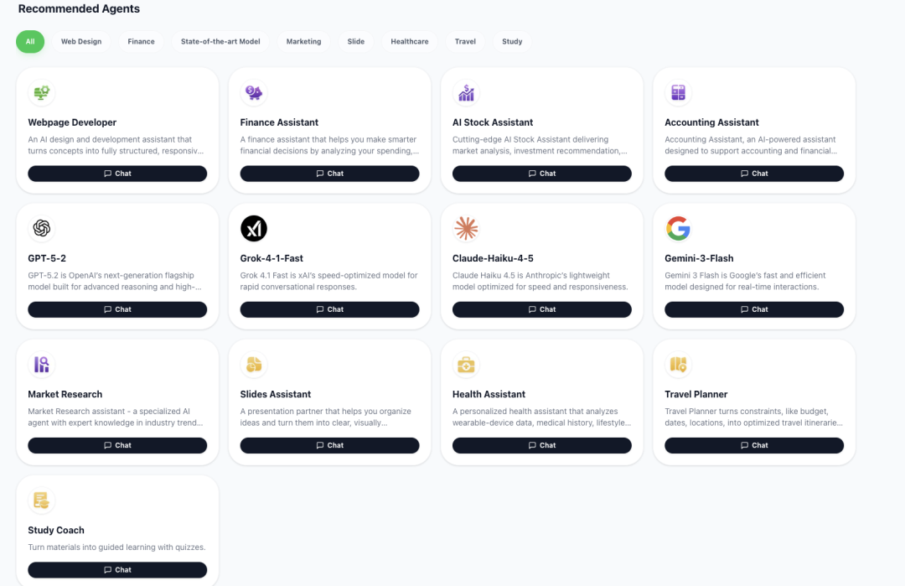Screen dimensions: 905x586
Task: Click the OpenAI logo on GPT-5-2
Action: [x=41, y=228]
